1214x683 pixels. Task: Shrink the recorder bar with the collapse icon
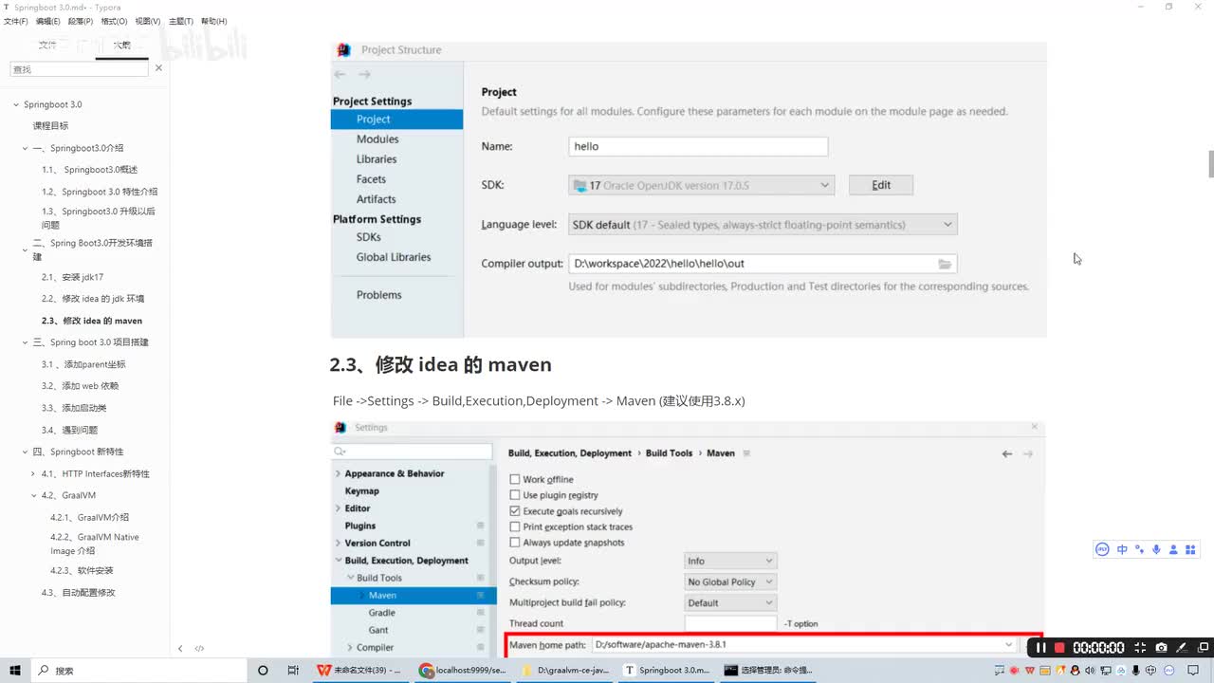click(x=1141, y=648)
